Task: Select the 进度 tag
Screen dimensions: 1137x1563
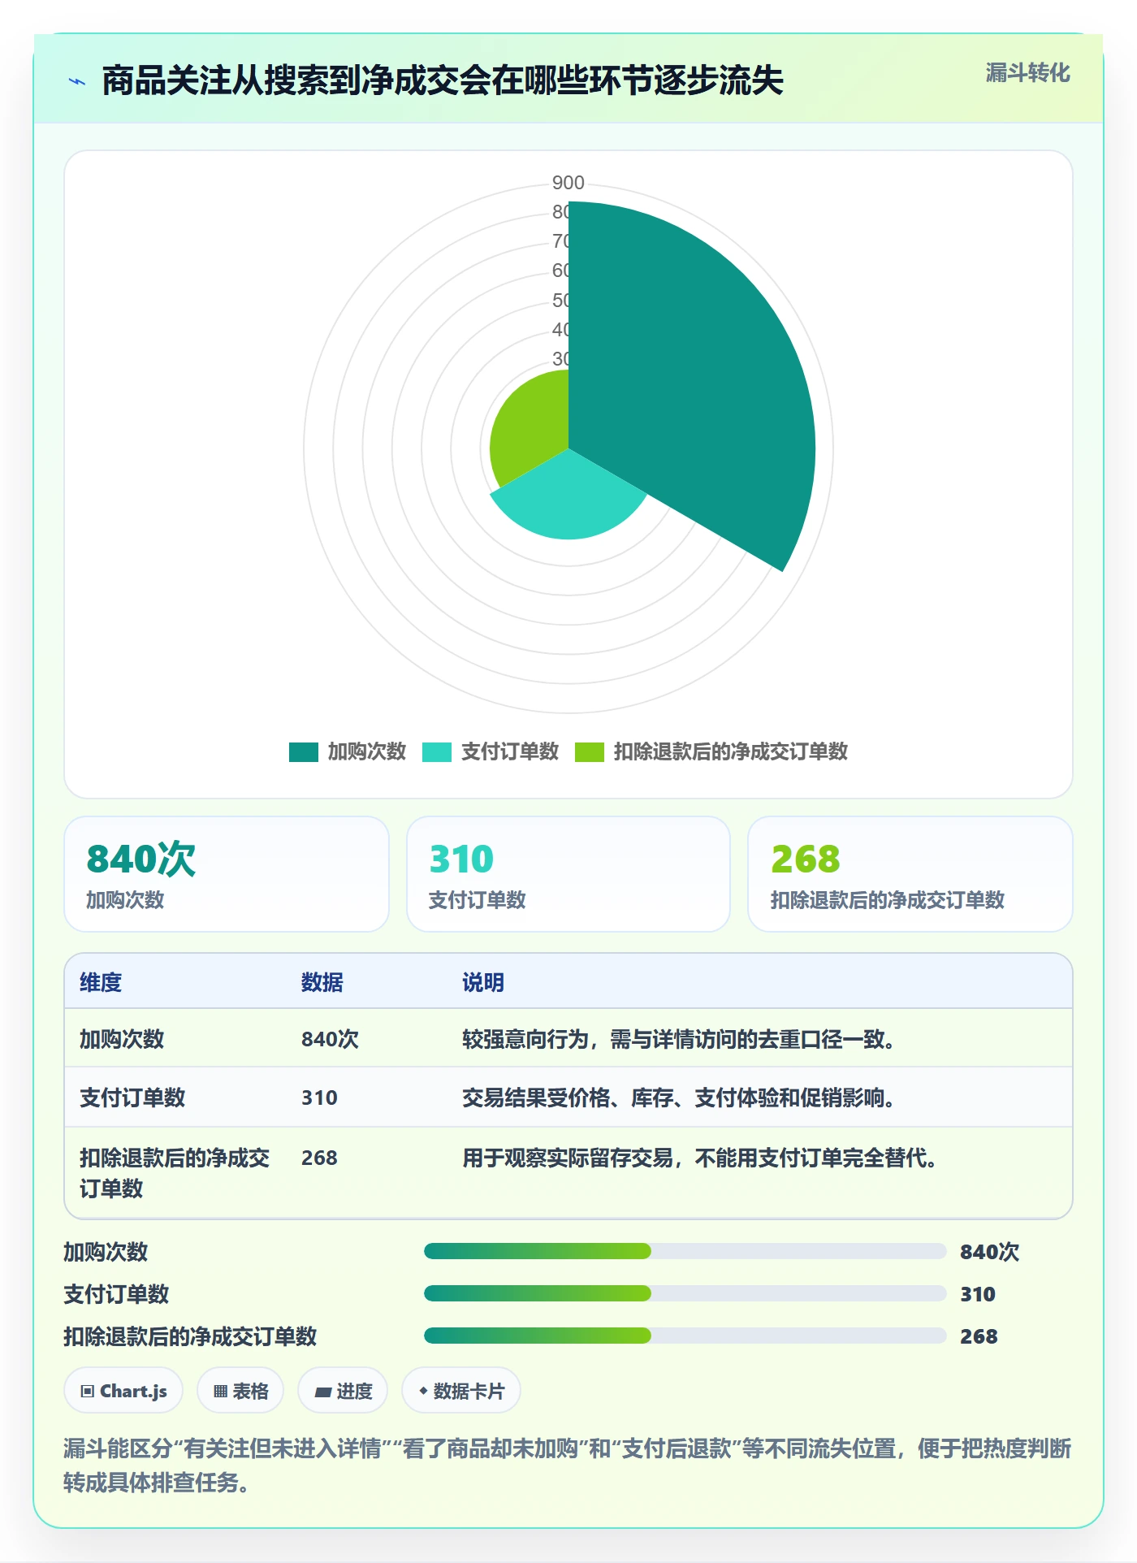Action: [343, 1391]
